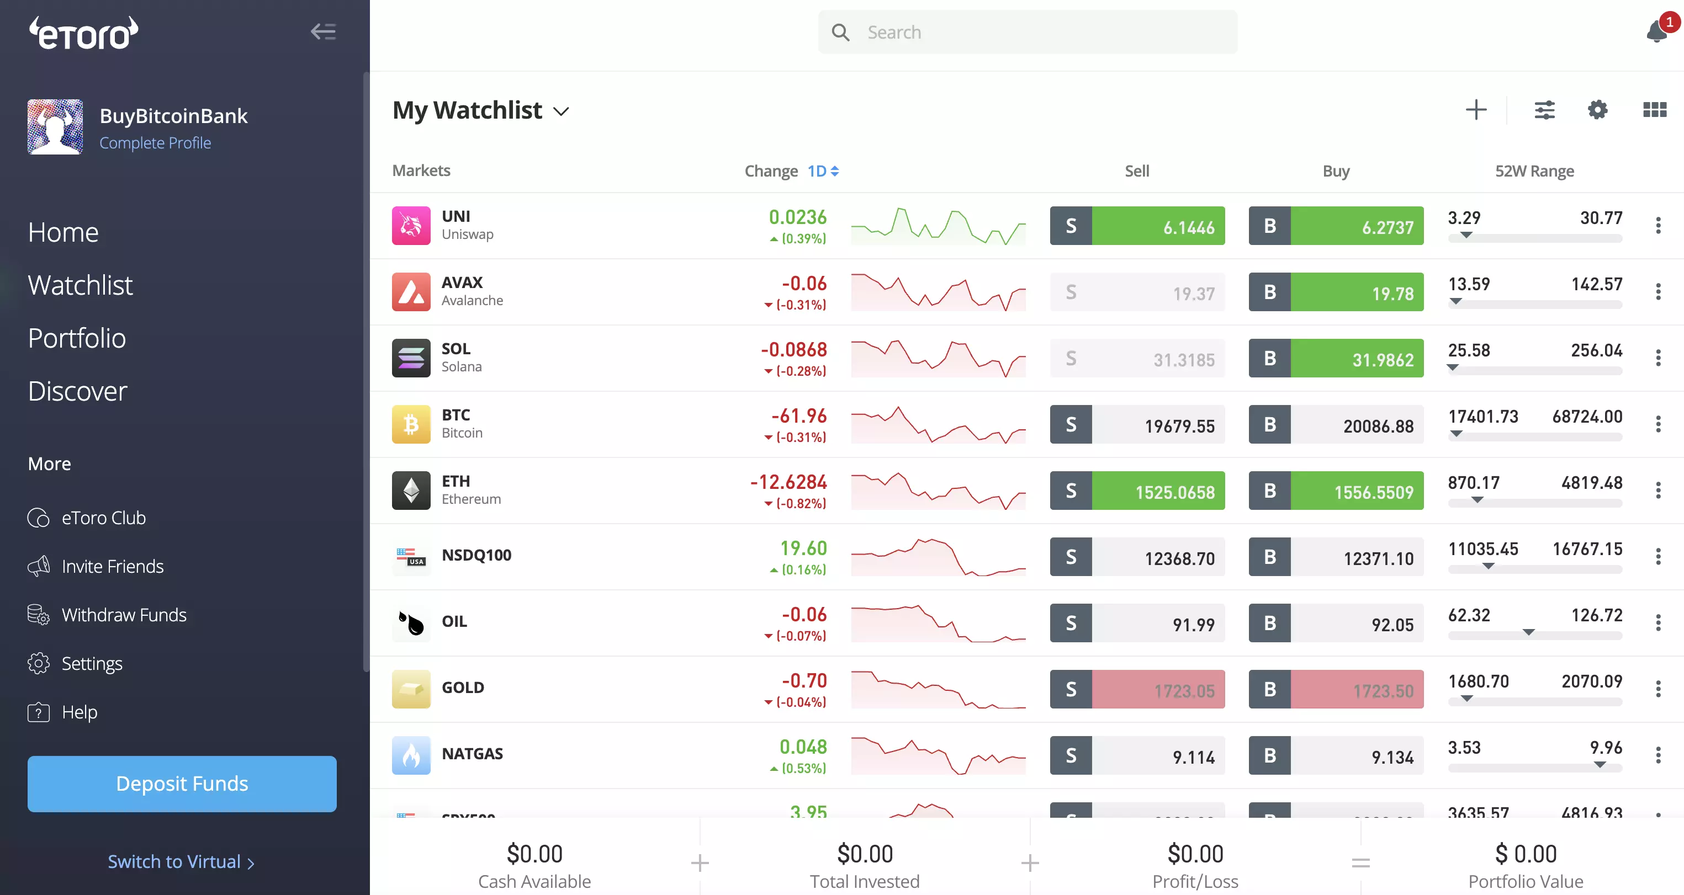
Task: Buy UNI at 6.2737
Action: click(1336, 225)
